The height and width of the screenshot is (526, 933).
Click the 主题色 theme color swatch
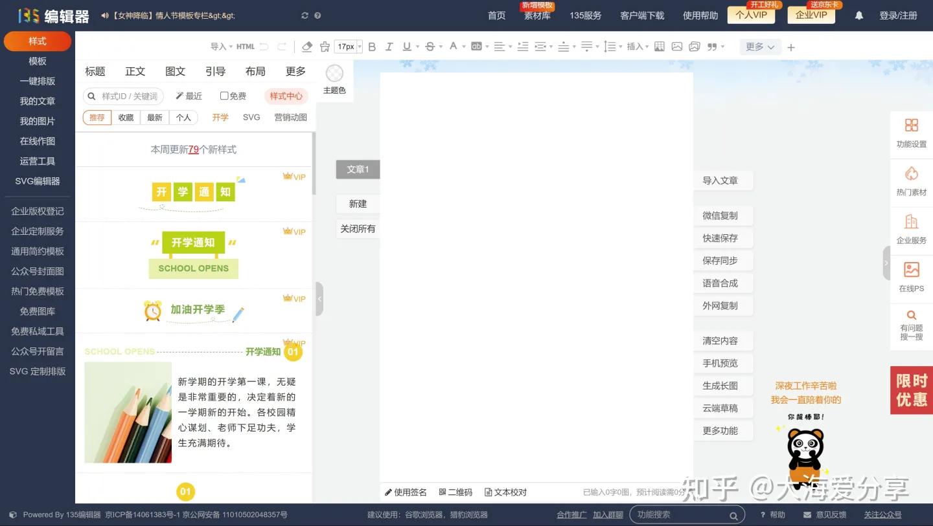tap(334, 74)
